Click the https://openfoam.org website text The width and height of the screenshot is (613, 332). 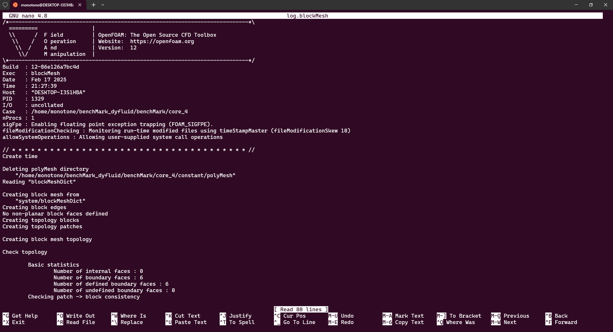(162, 41)
